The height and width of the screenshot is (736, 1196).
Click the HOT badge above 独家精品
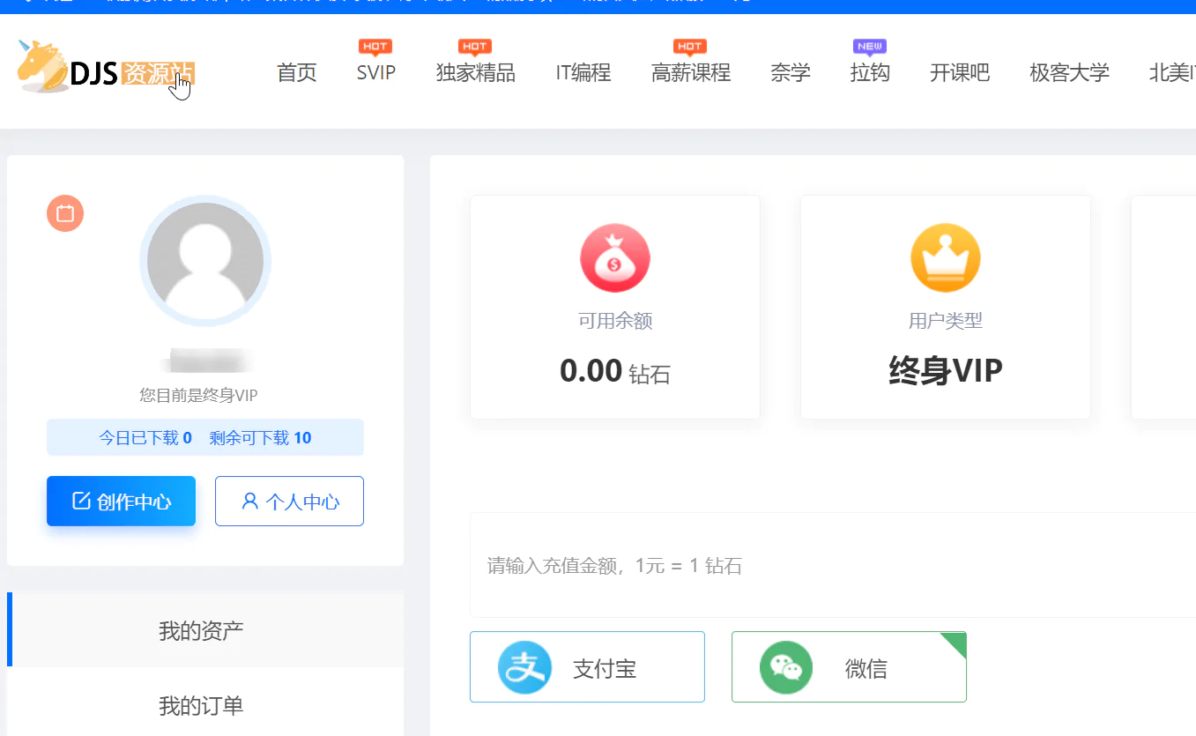click(x=475, y=47)
